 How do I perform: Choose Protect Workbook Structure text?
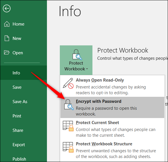click(x=104, y=144)
